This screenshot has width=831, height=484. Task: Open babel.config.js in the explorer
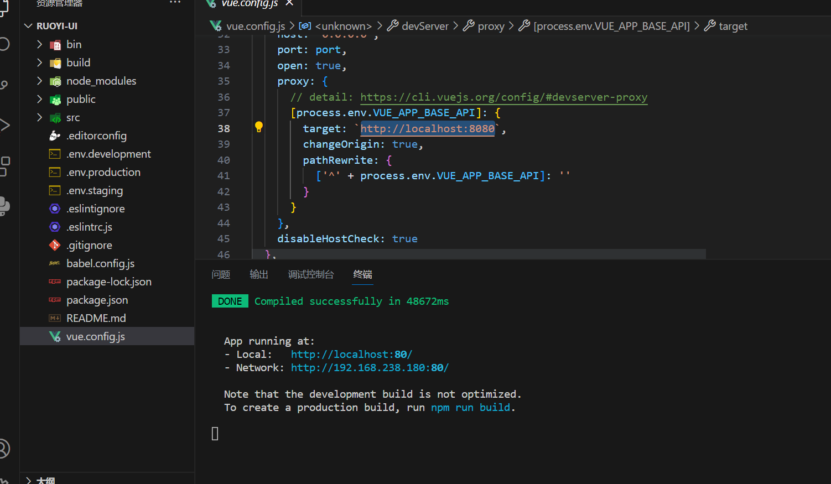point(100,263)
